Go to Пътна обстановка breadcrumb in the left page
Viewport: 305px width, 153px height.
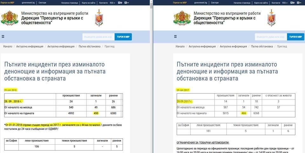pos(90,46)
